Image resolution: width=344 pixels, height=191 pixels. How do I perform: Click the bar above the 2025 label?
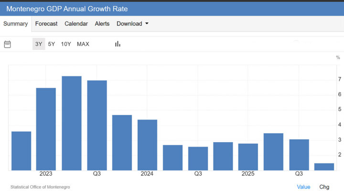(x=248, y=156)
